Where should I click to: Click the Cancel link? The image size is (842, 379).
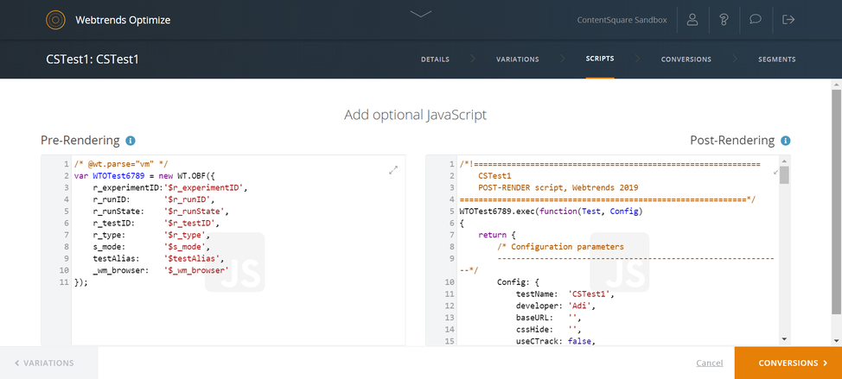pyautogui.click(x=710, y=363)
